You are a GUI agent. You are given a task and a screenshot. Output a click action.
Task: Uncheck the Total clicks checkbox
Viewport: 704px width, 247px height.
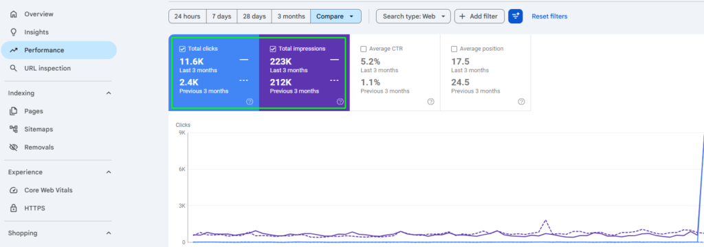click(182, 49)
